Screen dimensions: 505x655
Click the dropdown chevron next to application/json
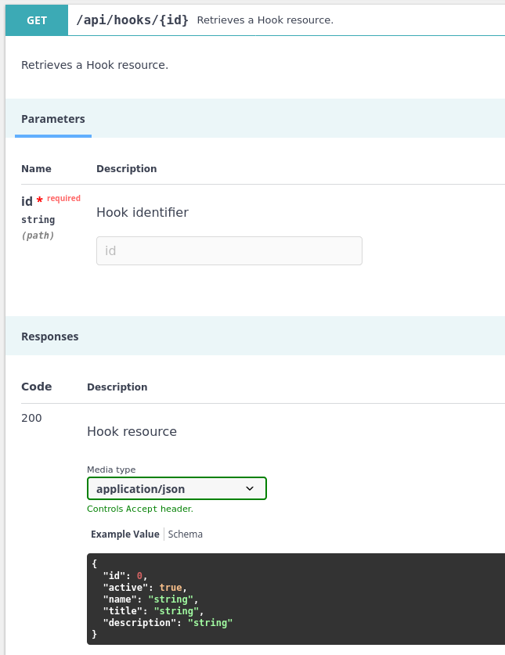click(x=251, y=488)
